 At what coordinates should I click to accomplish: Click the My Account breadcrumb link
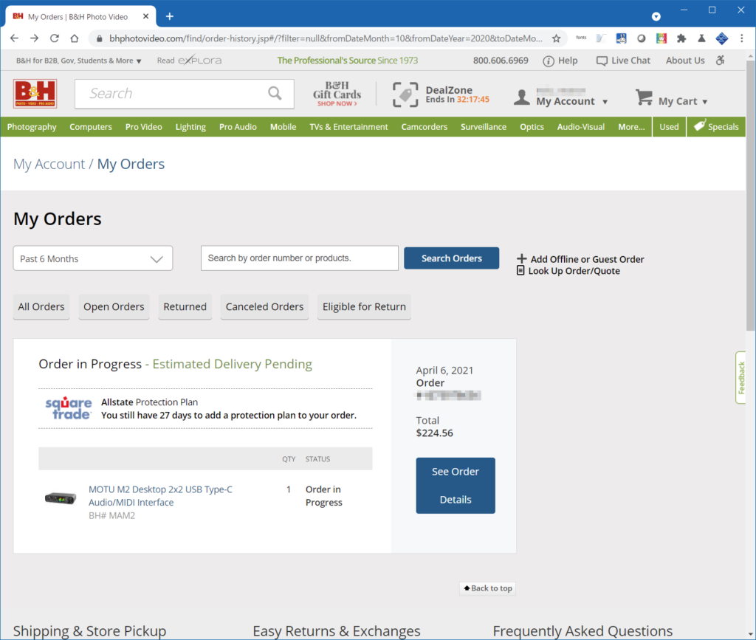coord(49,165)
